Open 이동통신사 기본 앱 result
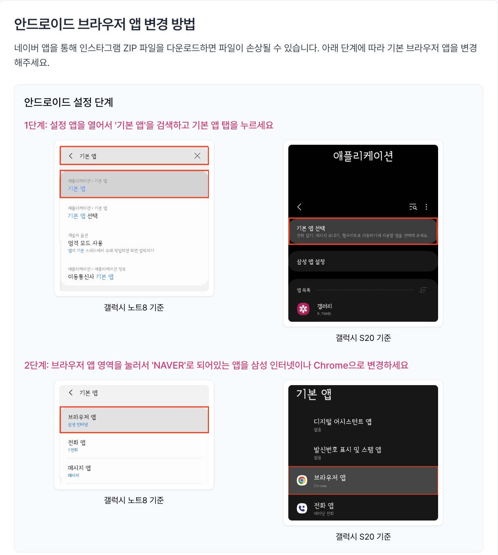This screenshot has height=555, width=498. click(x=134, y=273)
